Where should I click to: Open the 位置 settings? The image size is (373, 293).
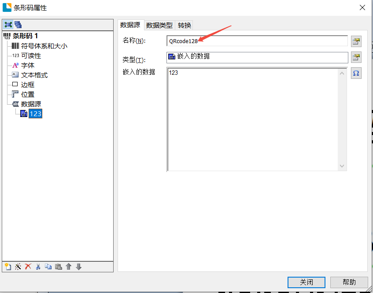28,94
